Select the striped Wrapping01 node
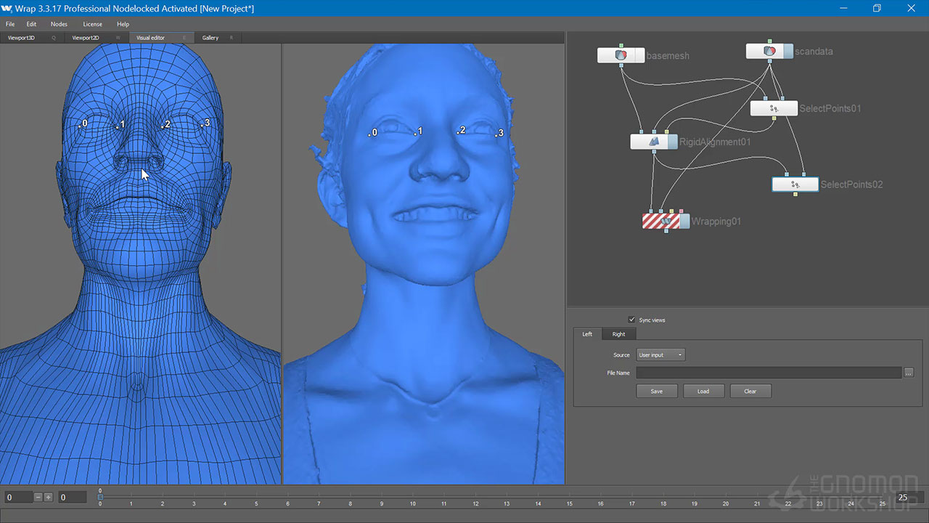The width and height of the screenshot is (929, 523). pyautogui.click(x=660, y=221)
